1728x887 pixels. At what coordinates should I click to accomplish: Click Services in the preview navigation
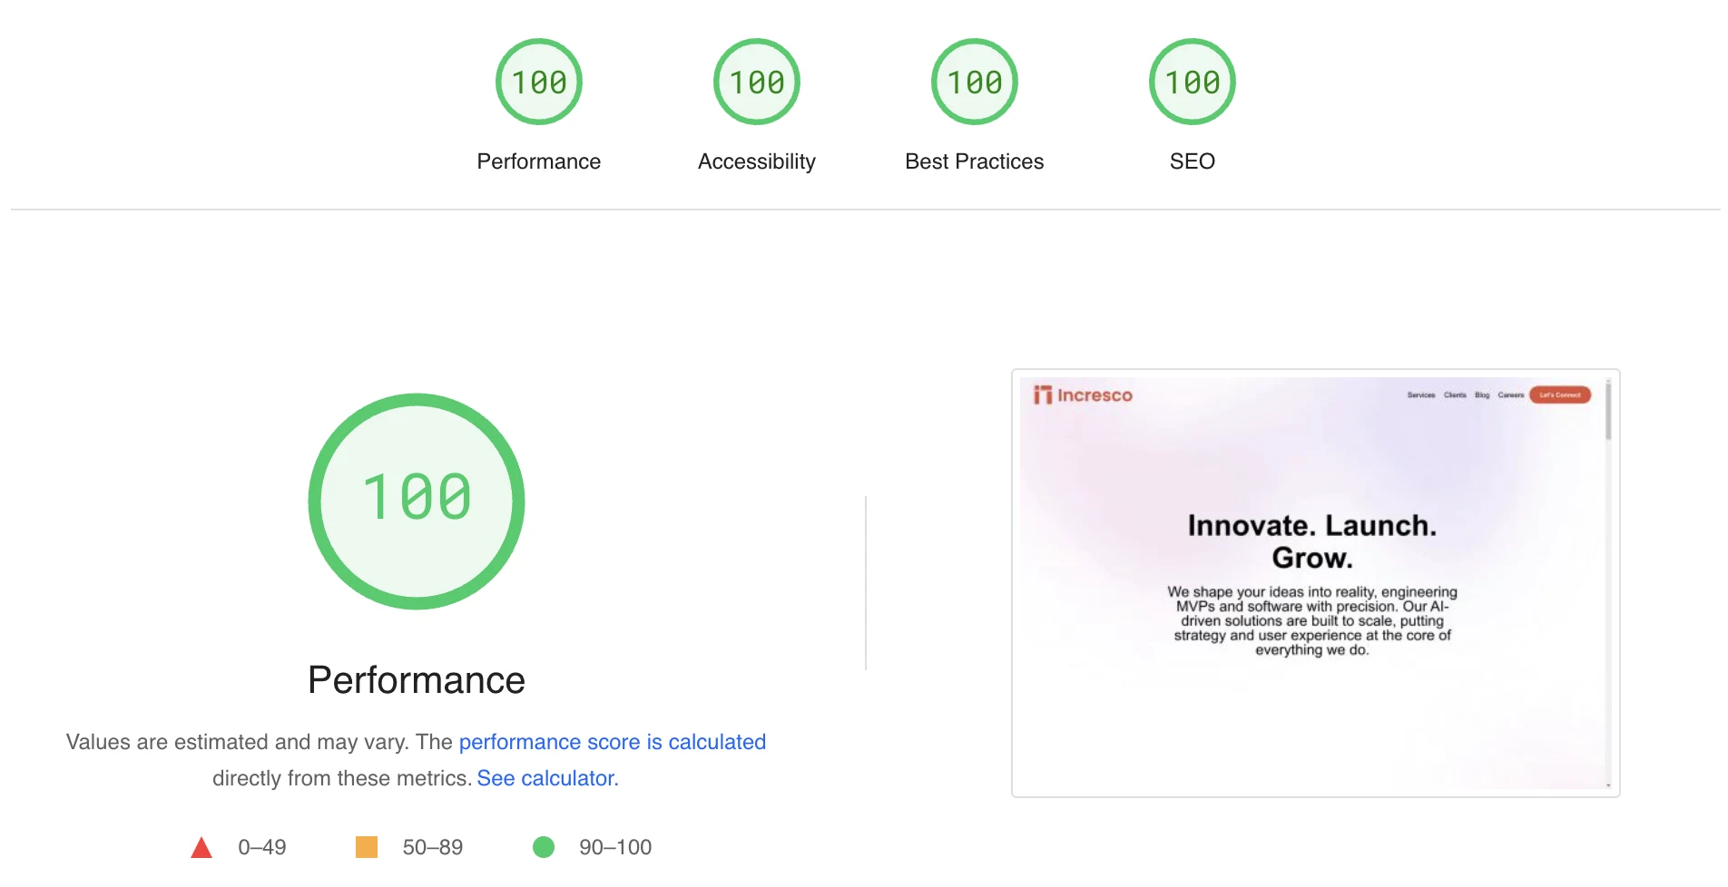[x=1419, y=395]
